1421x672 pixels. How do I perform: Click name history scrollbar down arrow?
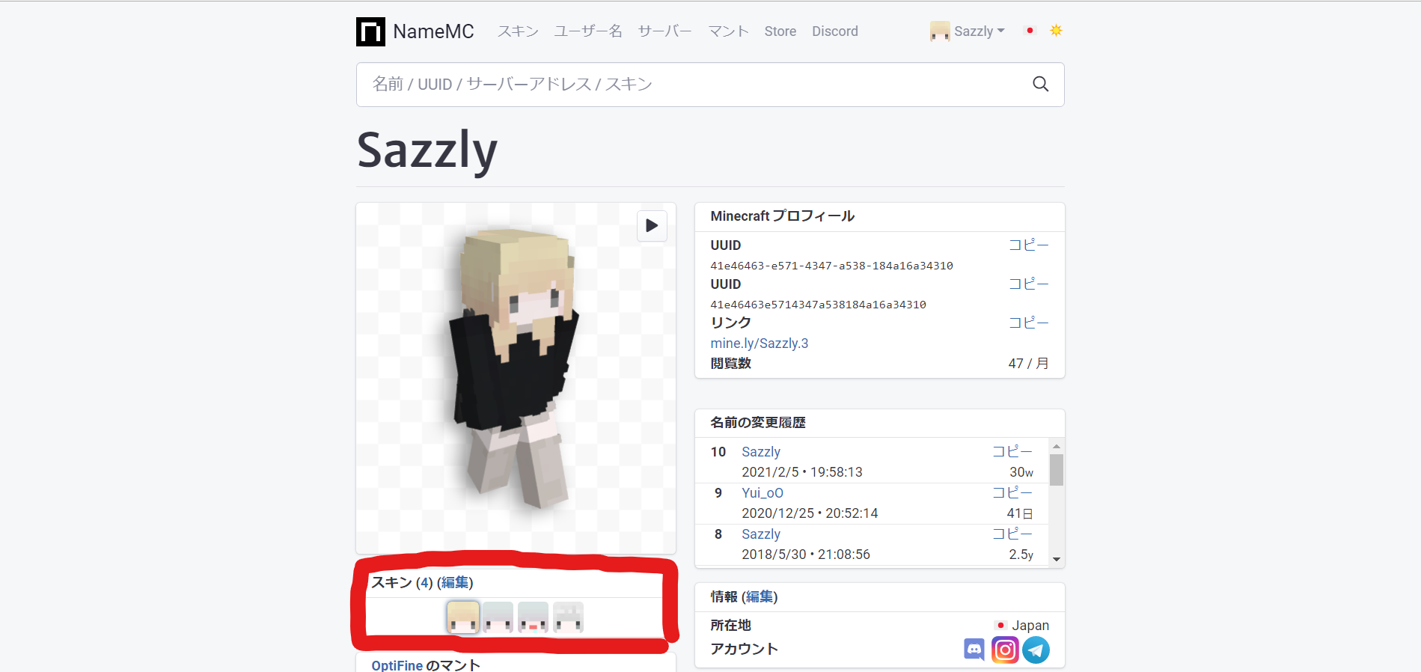click(1057, 559)
